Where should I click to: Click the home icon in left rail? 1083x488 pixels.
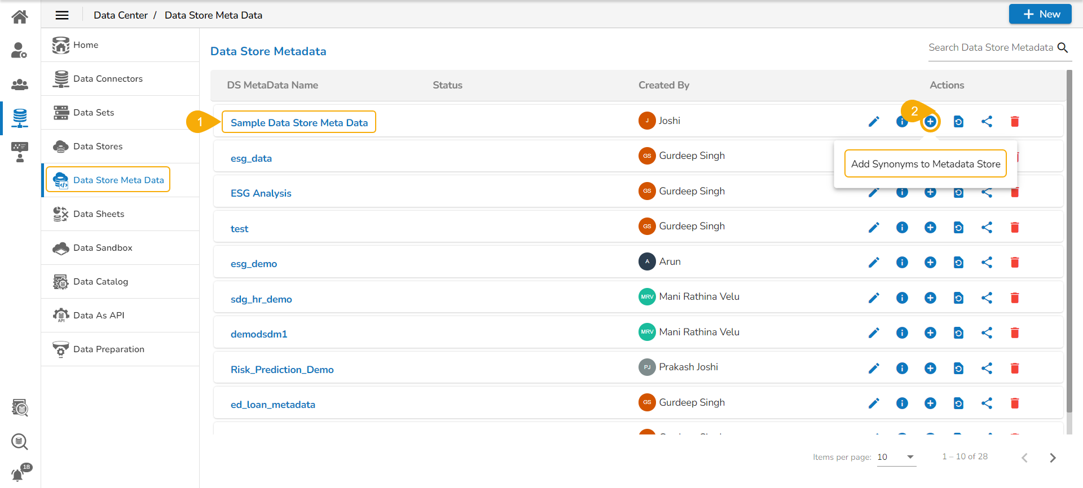tap(20, 17)
